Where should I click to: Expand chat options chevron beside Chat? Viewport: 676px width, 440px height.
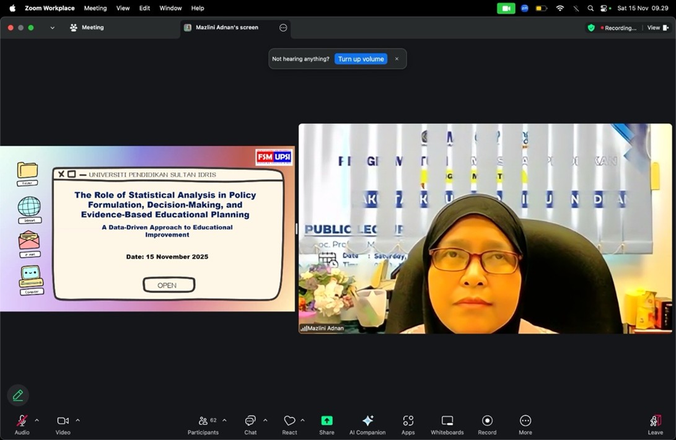click(265, 420)
